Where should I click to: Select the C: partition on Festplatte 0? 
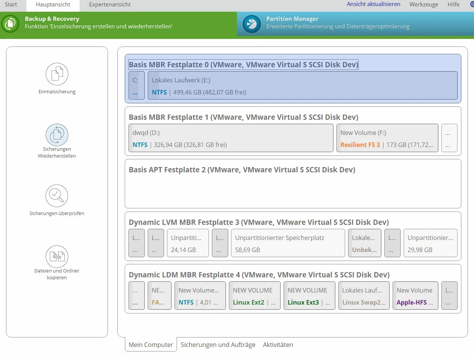pyautogui.click(x=137, y=86)
